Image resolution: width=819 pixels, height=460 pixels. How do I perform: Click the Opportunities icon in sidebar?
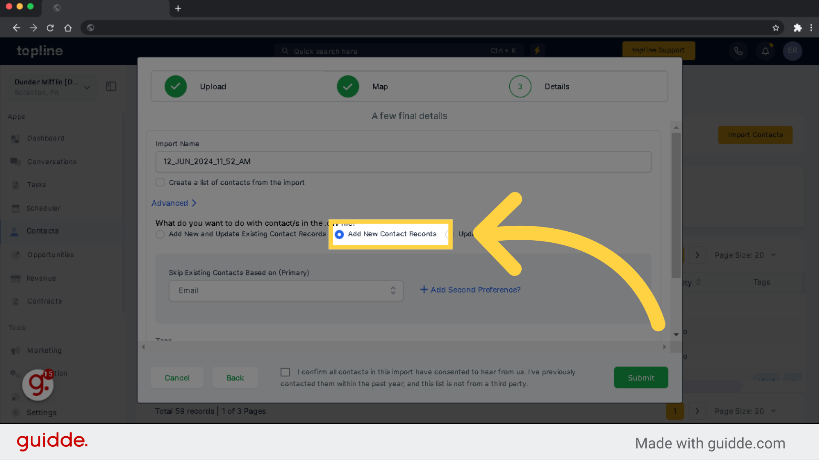15,254
